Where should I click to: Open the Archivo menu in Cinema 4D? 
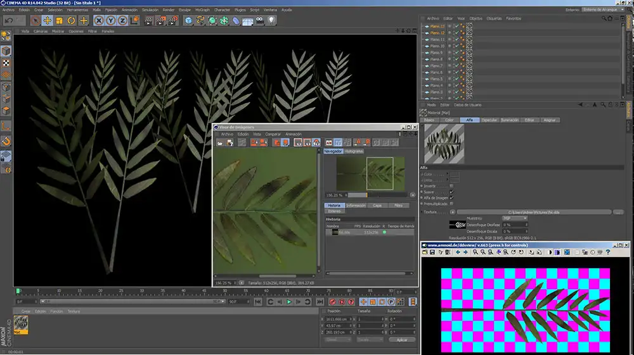pos(8,9)
